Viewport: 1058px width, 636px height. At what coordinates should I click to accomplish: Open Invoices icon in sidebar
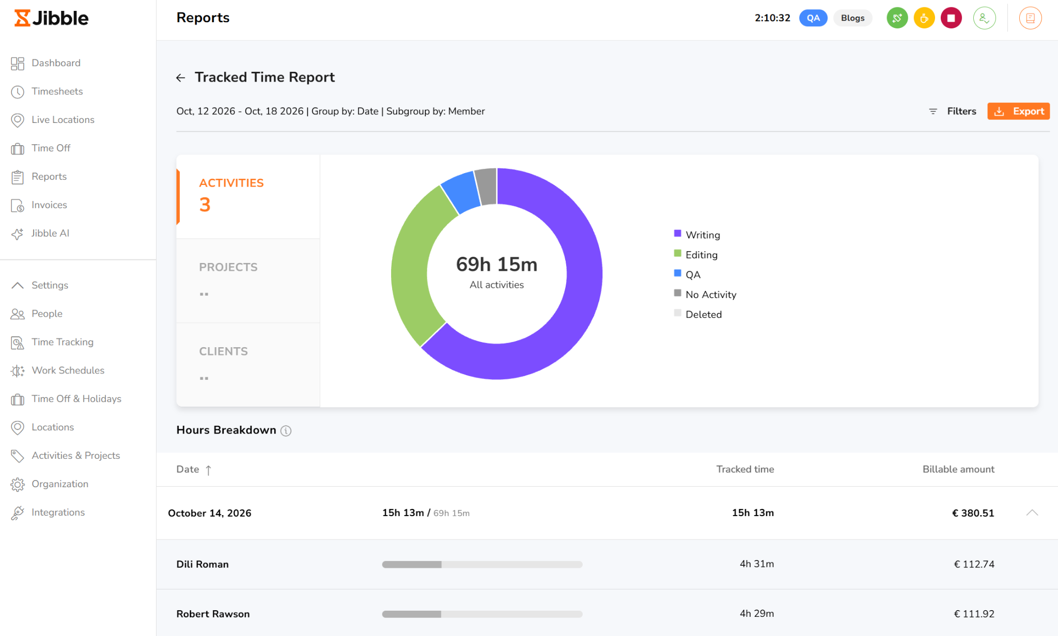pos(18,206)
